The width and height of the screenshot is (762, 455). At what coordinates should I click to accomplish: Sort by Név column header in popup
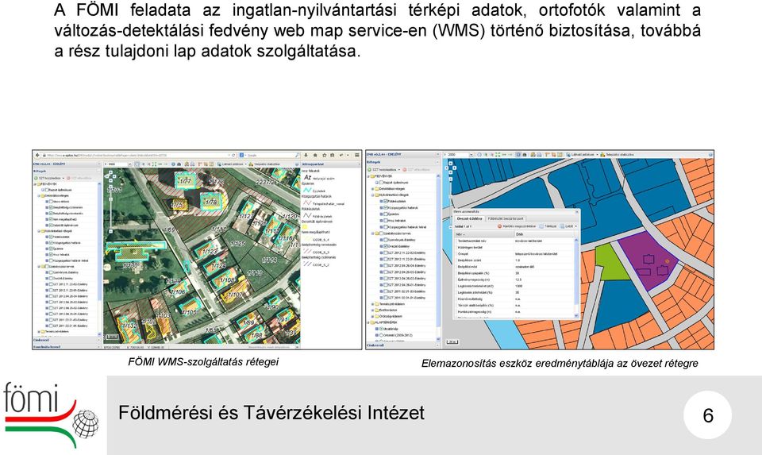[484, 234]
